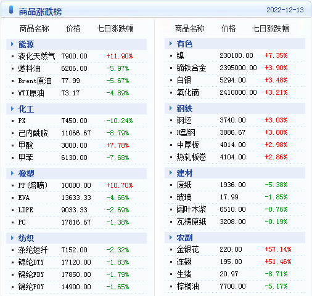View the 镍 commodity details
Screen dimensions: 312x296
click(180, 55)
